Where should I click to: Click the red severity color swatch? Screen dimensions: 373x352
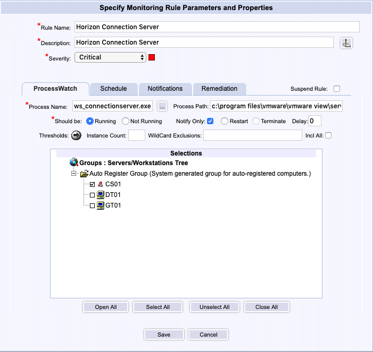152,57
